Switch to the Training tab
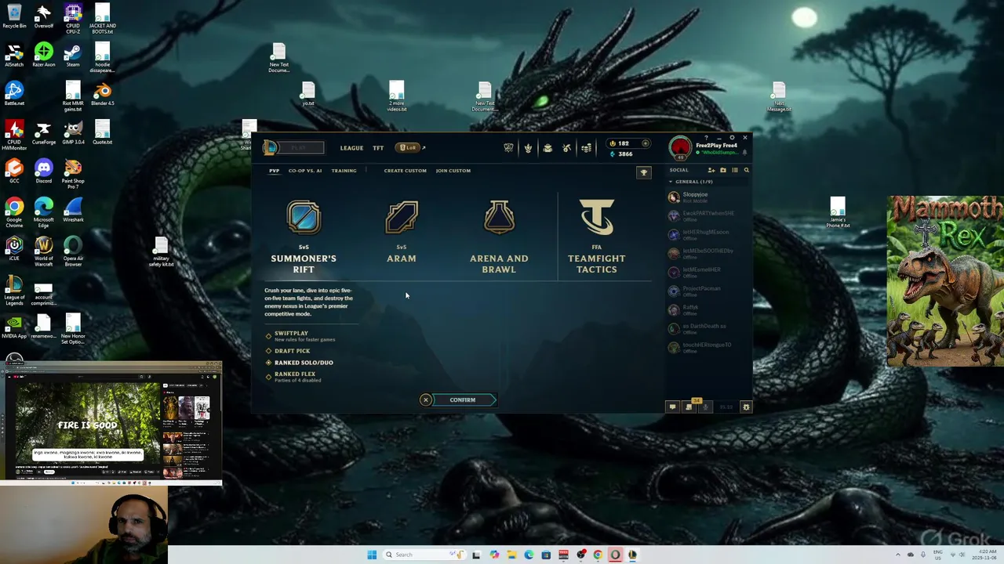The height and width of the screenshot is (564, 1004). pyautogui.click(x=344, y=171)
